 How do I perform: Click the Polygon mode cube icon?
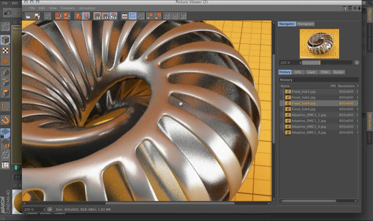(5, 93)
